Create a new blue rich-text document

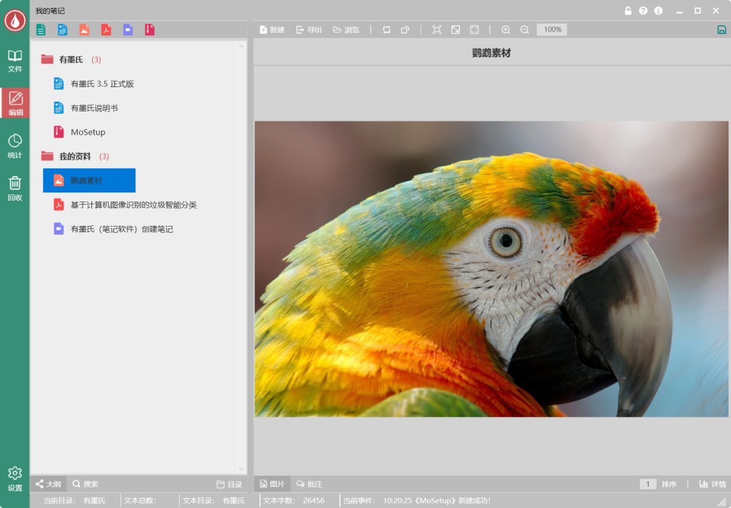pyautogui.click(x=63, y=29)
